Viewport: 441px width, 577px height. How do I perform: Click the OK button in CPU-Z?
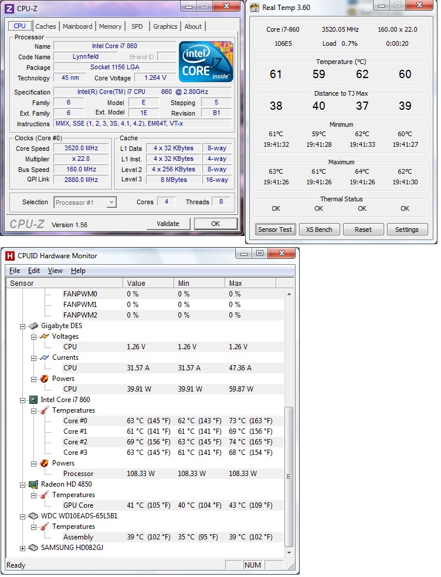(215, 224)
